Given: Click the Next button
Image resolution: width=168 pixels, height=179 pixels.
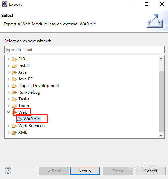Looking at the screenshot, I should (x=85, y=171).
